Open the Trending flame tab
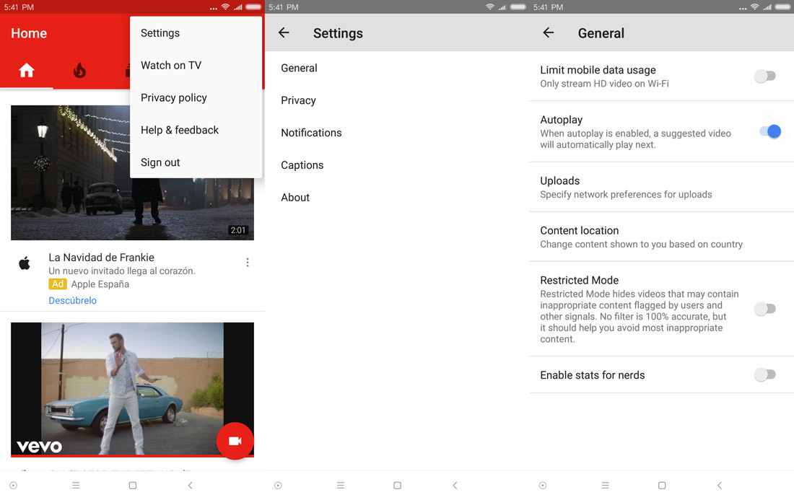The height and width of the screenshot is (500, 794). [79, 70]
